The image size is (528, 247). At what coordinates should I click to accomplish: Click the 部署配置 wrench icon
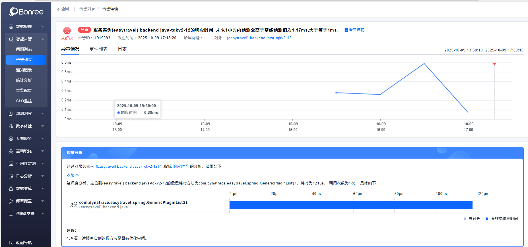coord(11,201)
